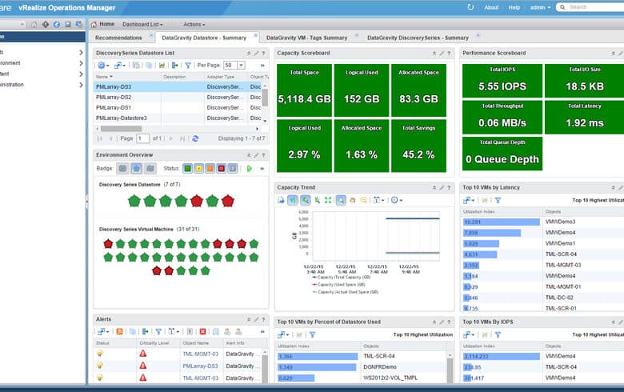The width and height of the screenshot is (624, 392).
Task: Click the refresh icon in the top header bar
Action: (470, 7)
